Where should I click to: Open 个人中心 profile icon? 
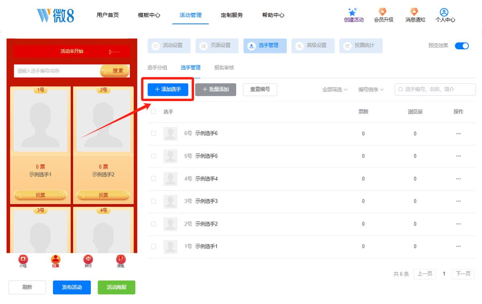click(x=444, y=12)
